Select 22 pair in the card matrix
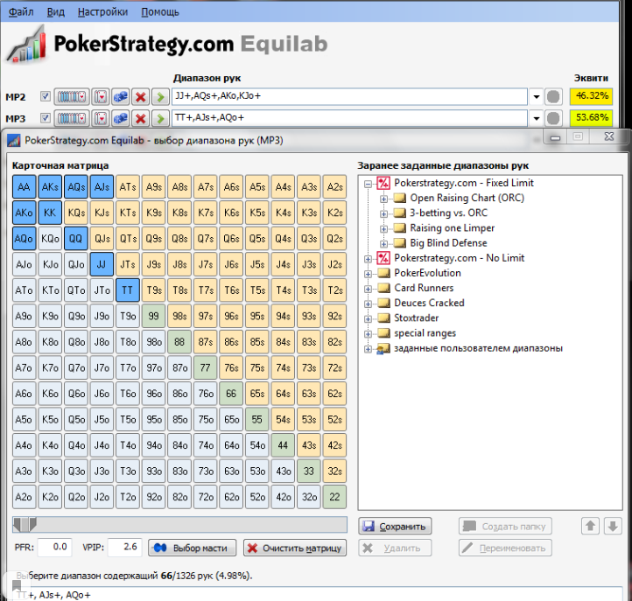 (x=334, y=497)
